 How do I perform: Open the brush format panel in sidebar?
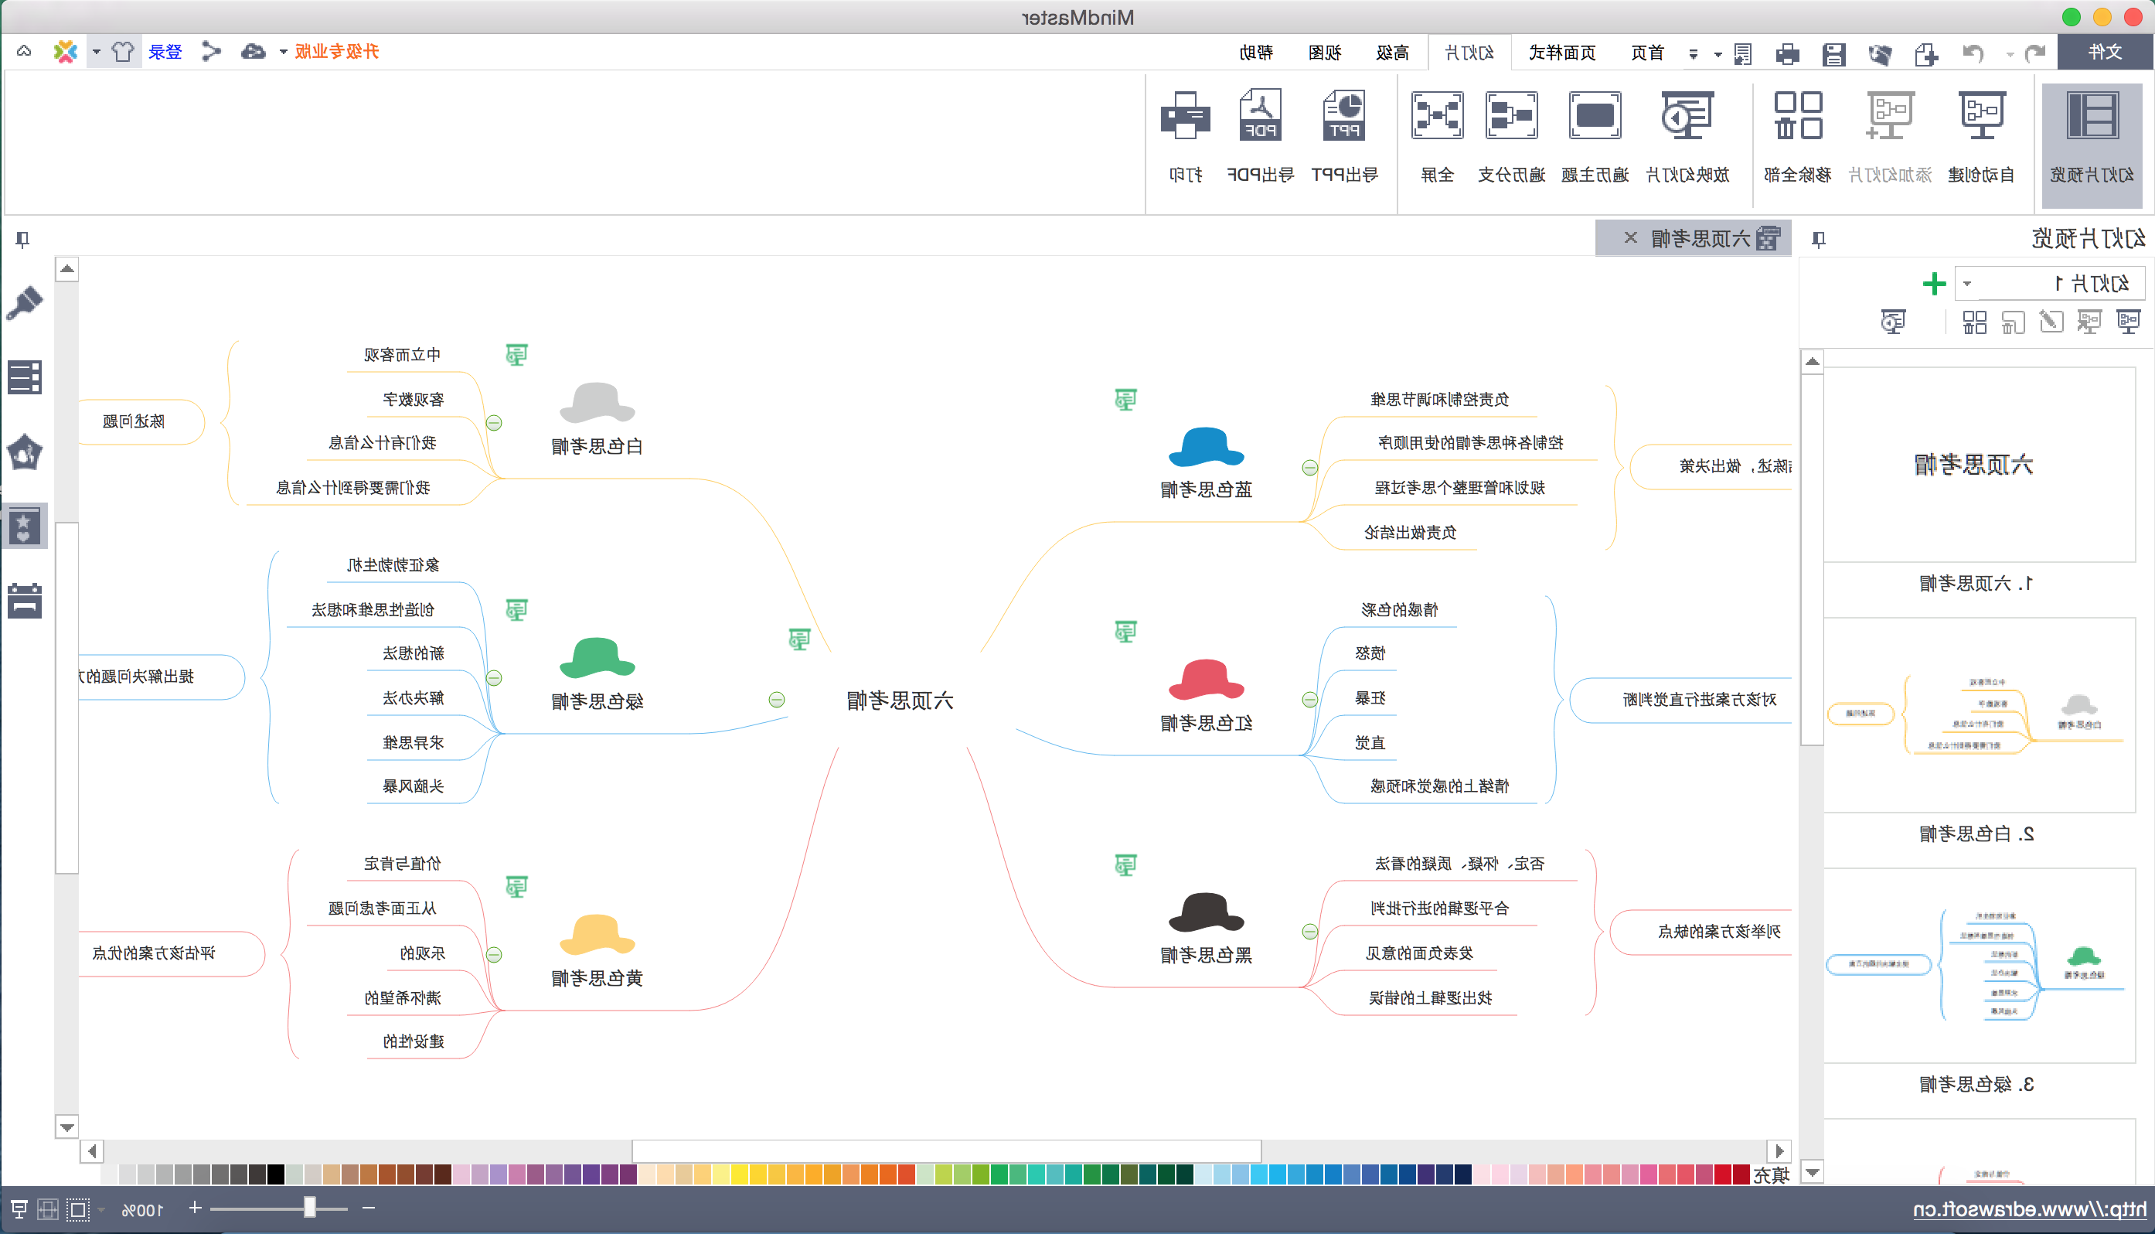pos(25,302)
